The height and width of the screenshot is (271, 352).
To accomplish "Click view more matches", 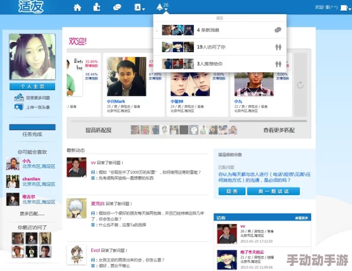I will click(279, 130).
